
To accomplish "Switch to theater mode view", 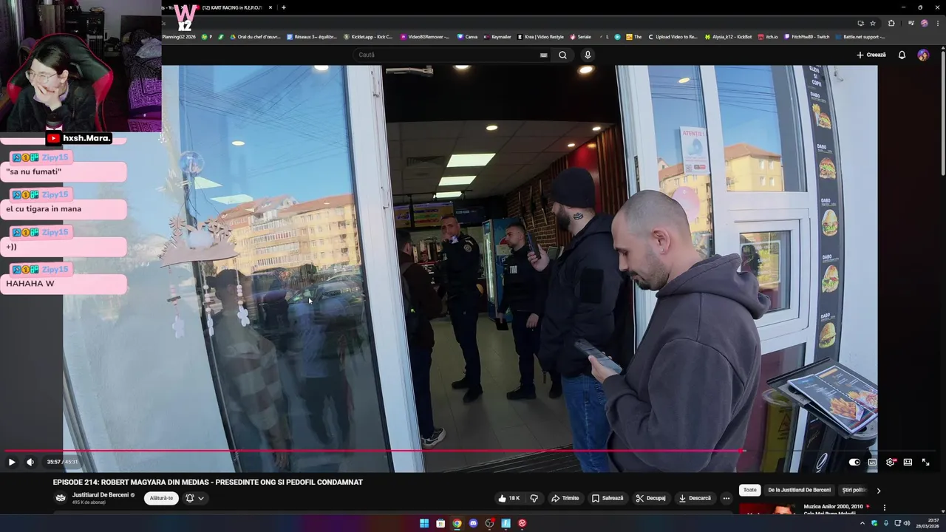I will pos(908,462).
